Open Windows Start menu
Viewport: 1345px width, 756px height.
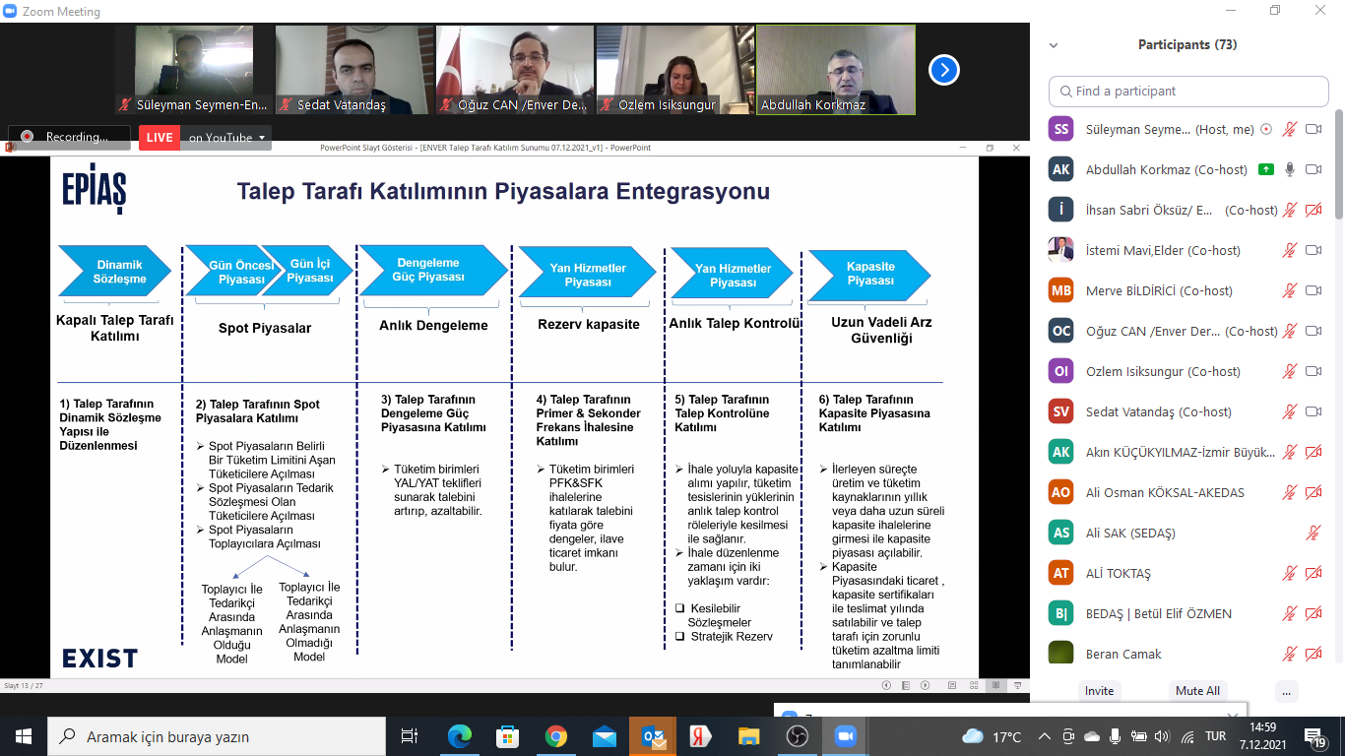click(x=24, y=736)
